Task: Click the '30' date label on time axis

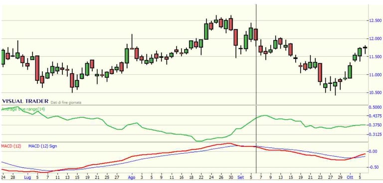Action: [x=231, y=178]
